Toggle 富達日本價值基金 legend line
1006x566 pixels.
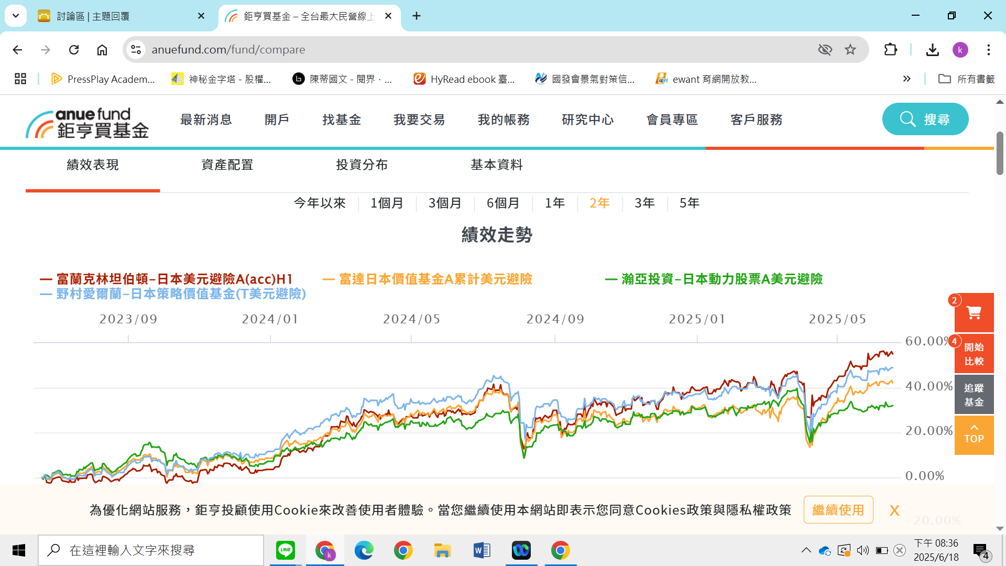pyautogui.click(x=427, y=279)
